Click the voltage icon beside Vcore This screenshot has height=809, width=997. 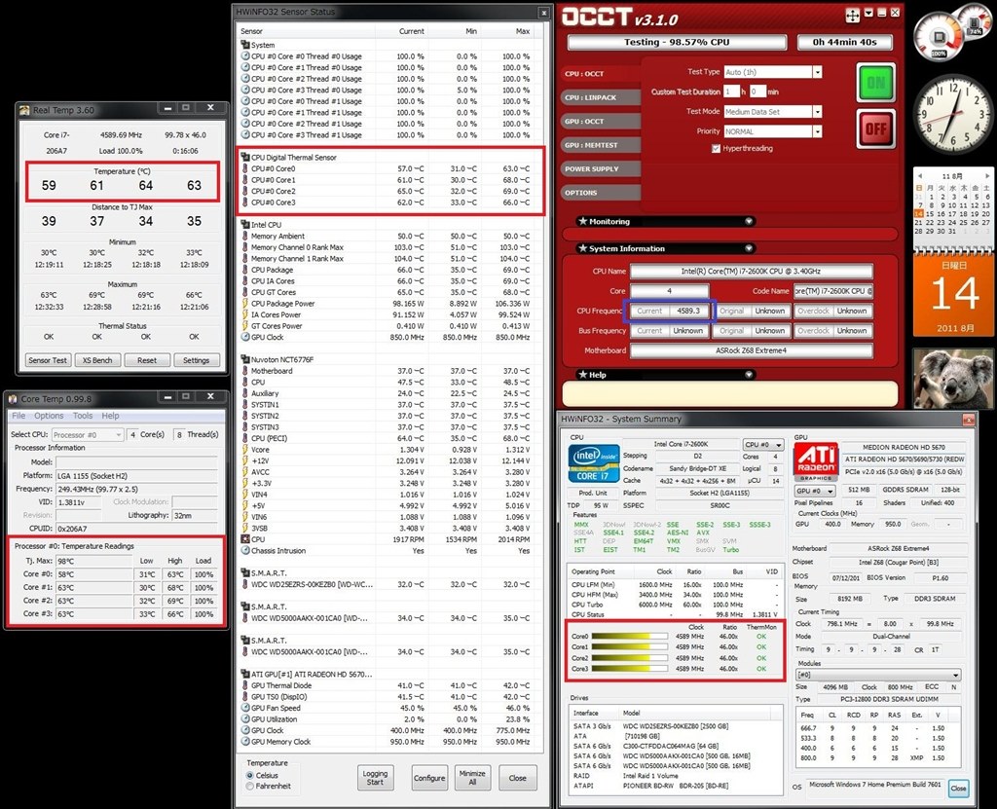pos(245,450)
